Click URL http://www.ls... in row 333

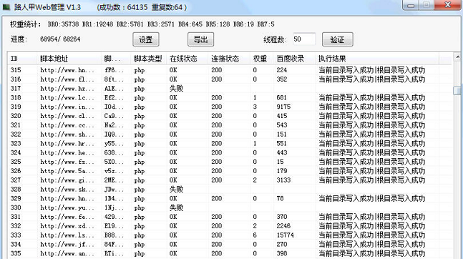[x=67, y=235]
